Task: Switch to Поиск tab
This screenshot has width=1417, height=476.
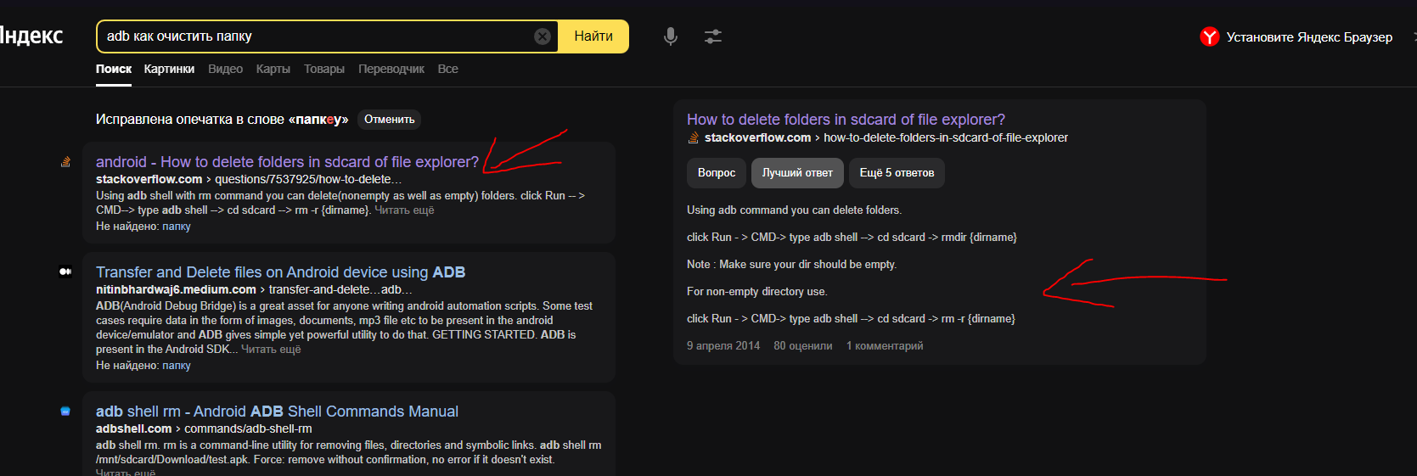Action: (114, 69)
